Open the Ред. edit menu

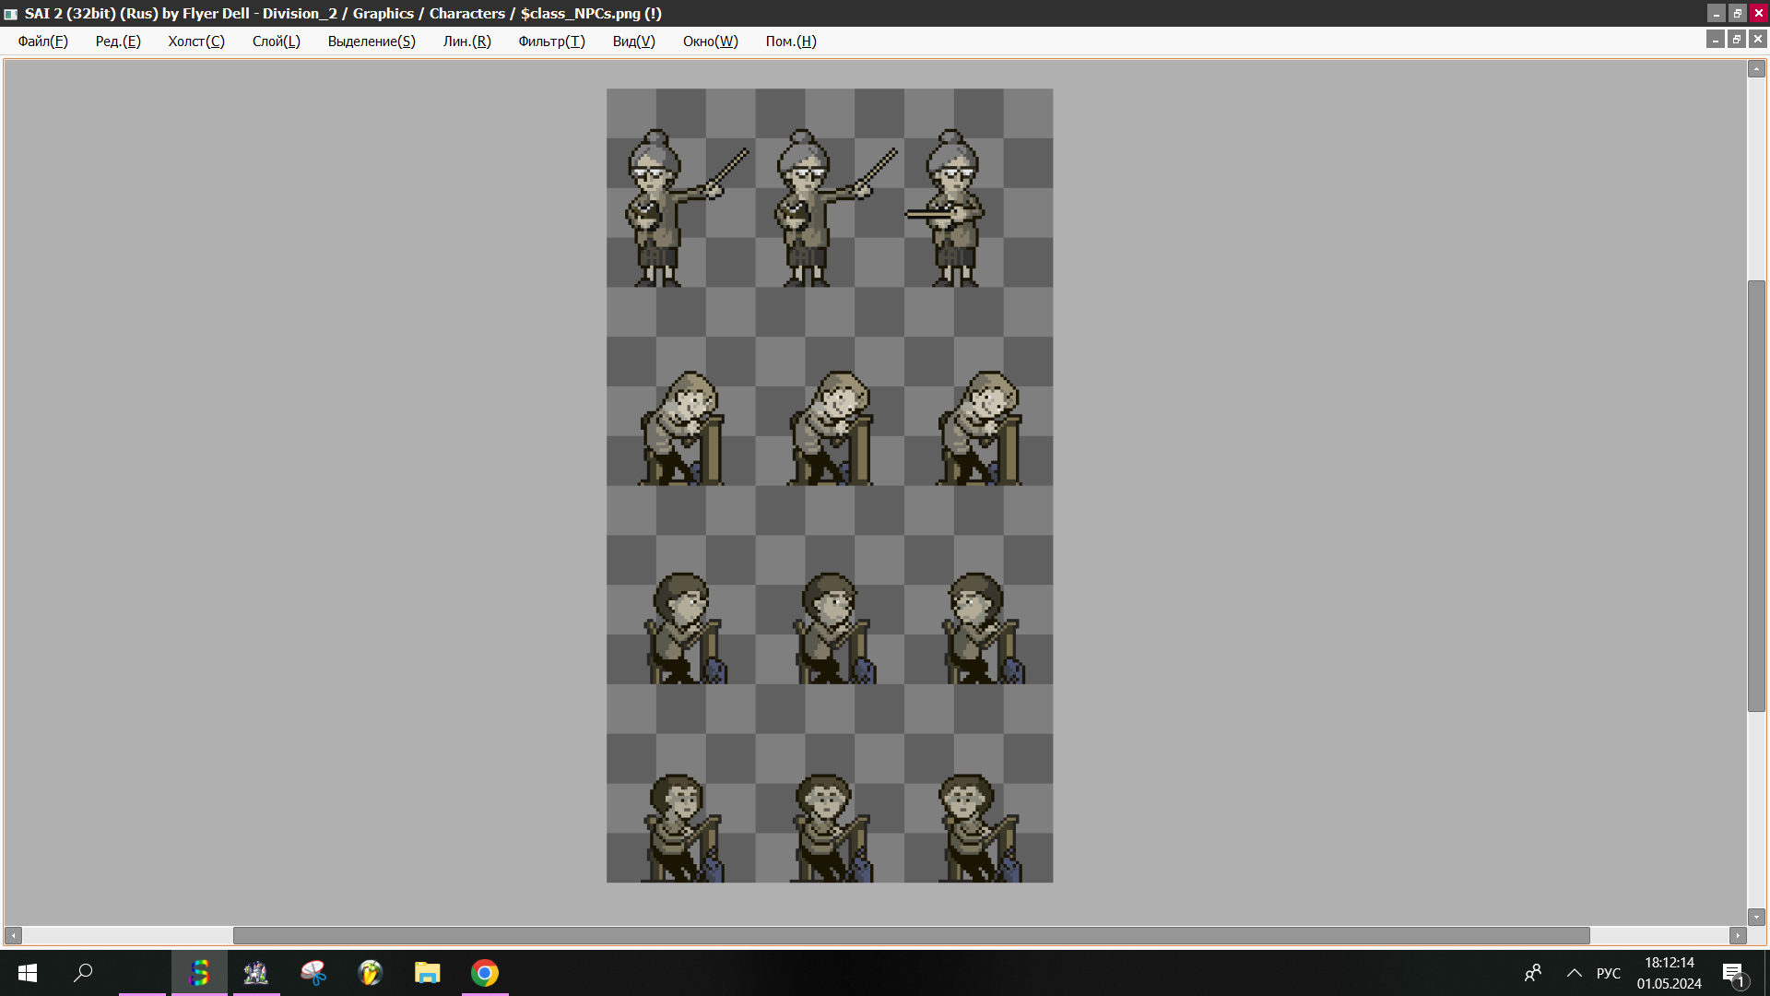[118, 41]
